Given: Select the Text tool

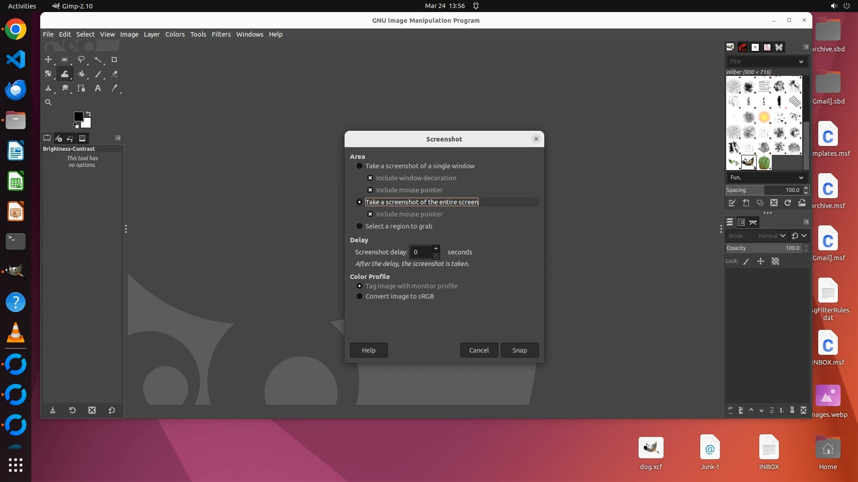Looking at the screenshot, I should pyautogui.click(x=97, y=88).
